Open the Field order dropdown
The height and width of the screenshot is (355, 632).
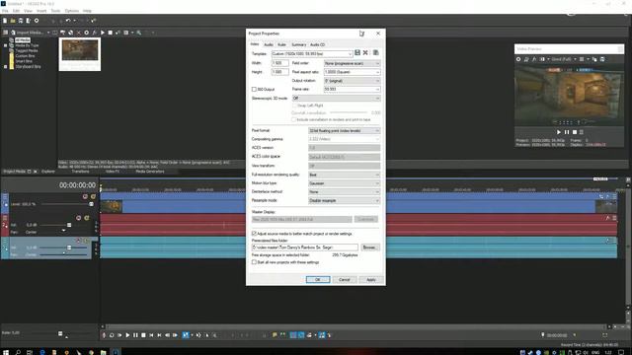(352, 63)
